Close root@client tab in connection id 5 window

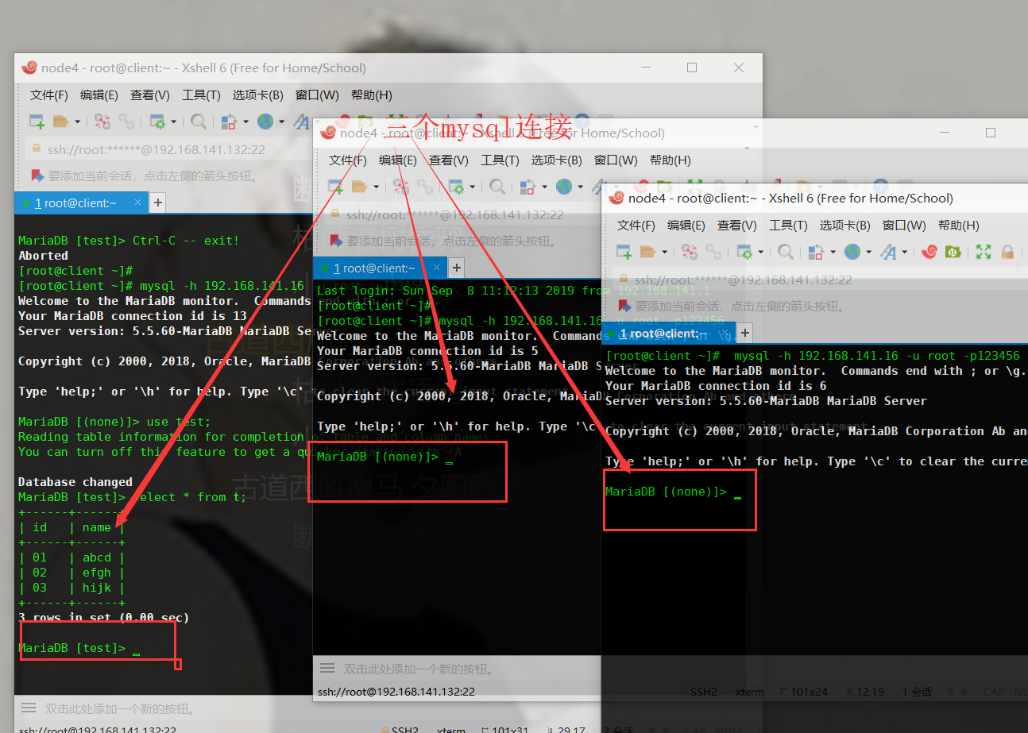[x=435, y=268]
